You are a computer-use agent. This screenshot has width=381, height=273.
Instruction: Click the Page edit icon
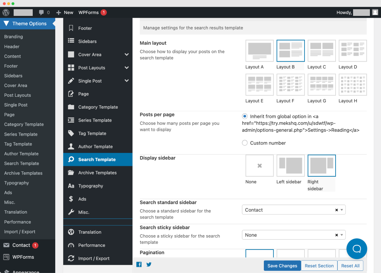pyautogui.click(x=71, y=94)
